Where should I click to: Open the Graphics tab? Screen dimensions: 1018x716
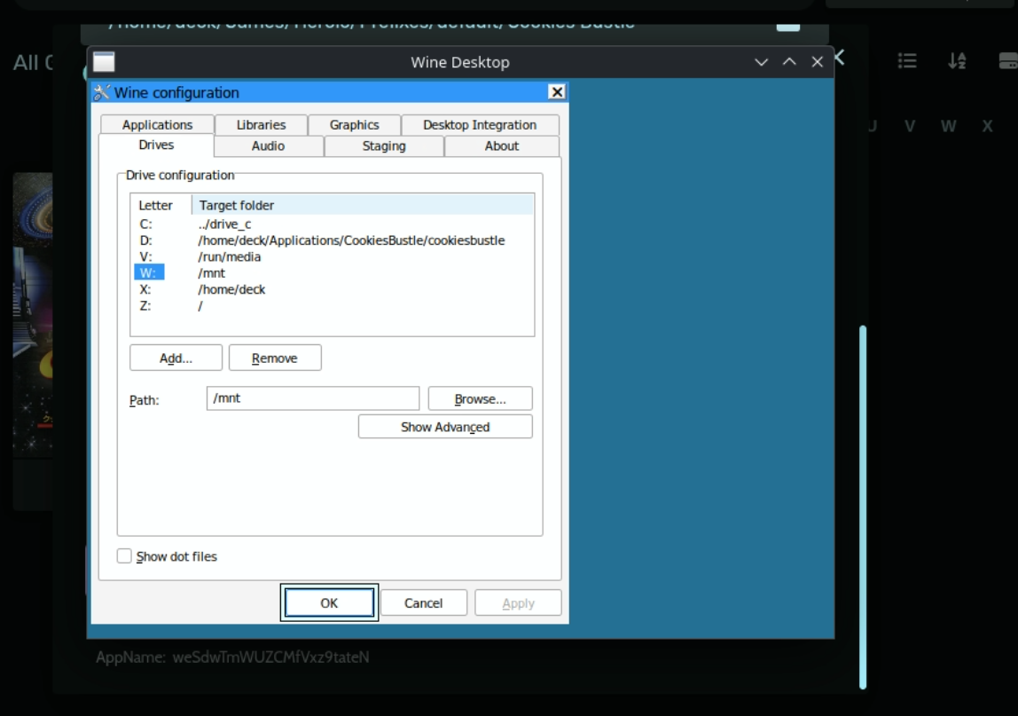354,125
